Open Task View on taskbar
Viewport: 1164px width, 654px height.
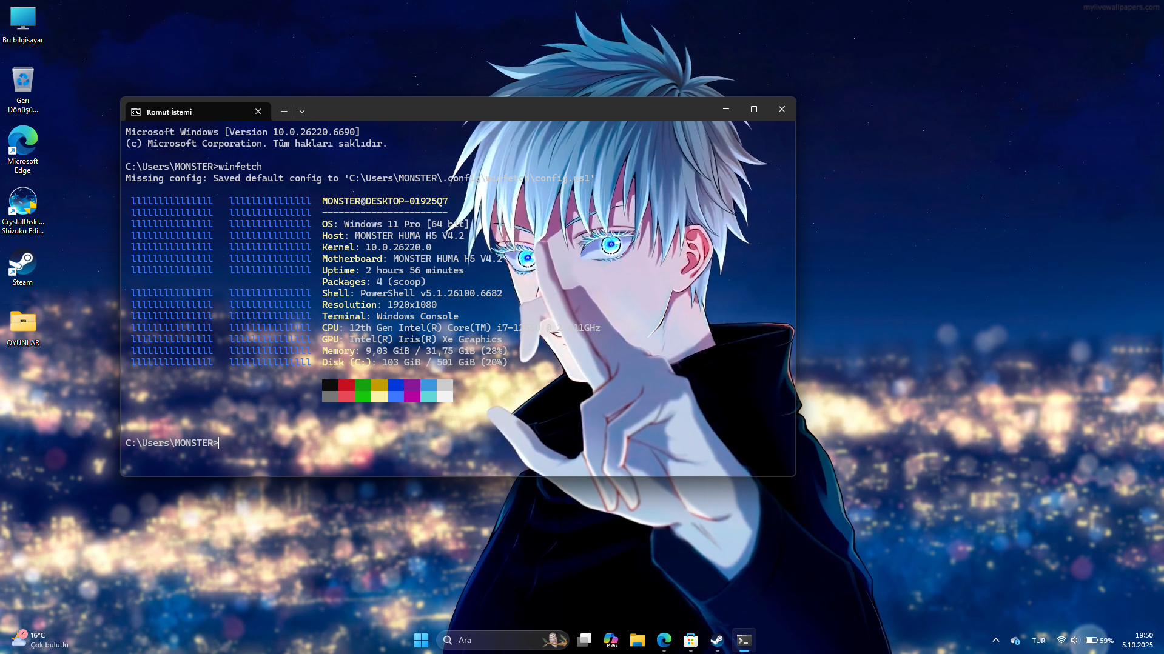coord(584,640)
